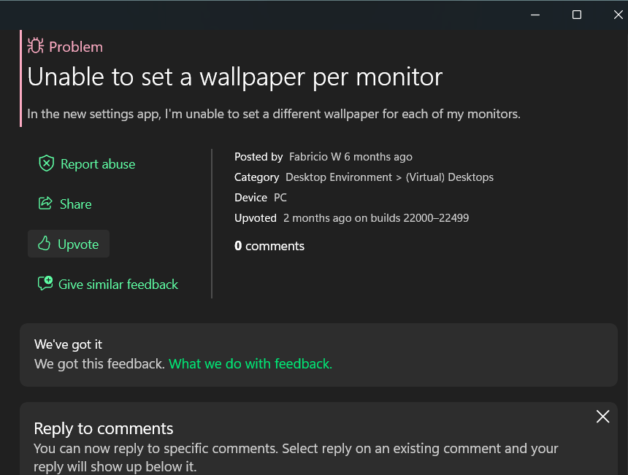Click the Give similar feedback chat icon
Screen dimensions: 628x475
(45, 283)
